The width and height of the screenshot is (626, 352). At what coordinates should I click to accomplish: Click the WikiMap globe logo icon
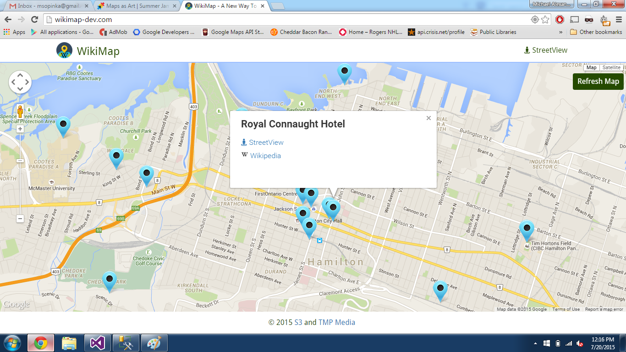64,50
